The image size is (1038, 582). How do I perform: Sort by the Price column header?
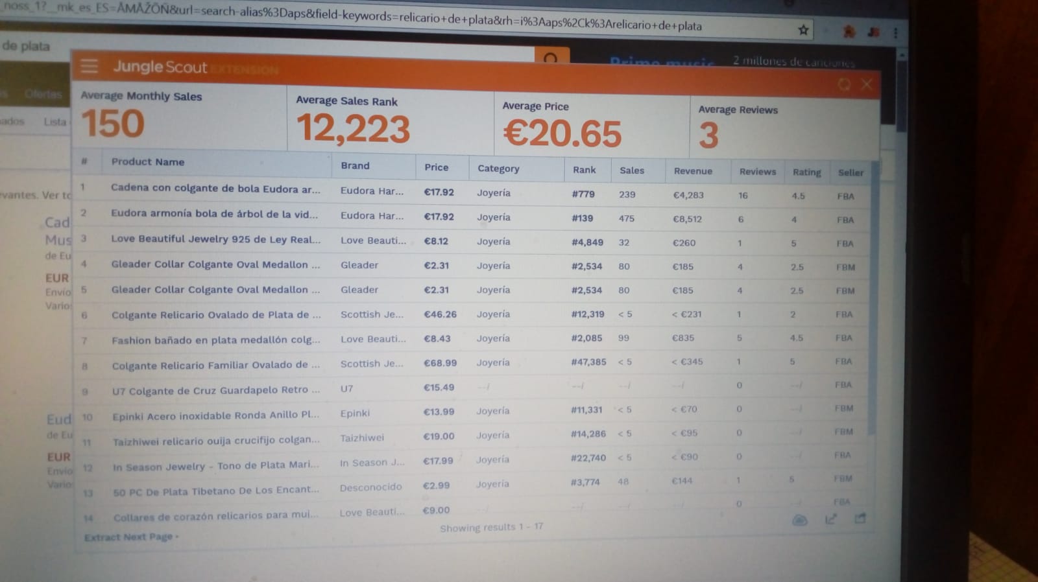click(437, 167)
